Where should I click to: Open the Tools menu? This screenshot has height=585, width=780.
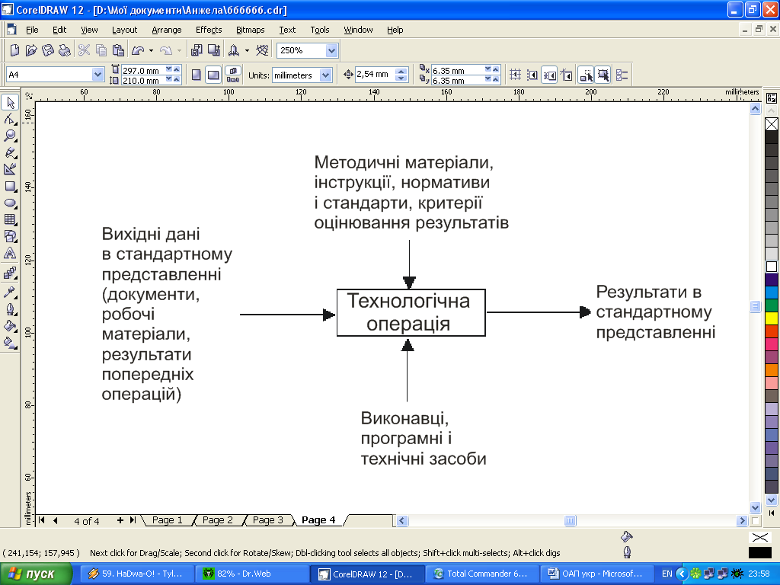click(x=320, y=30)
